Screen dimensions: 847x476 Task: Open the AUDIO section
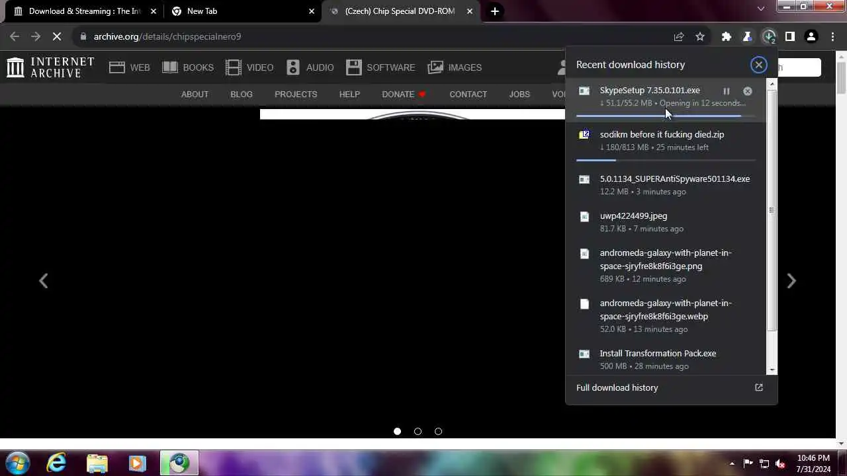310,67
